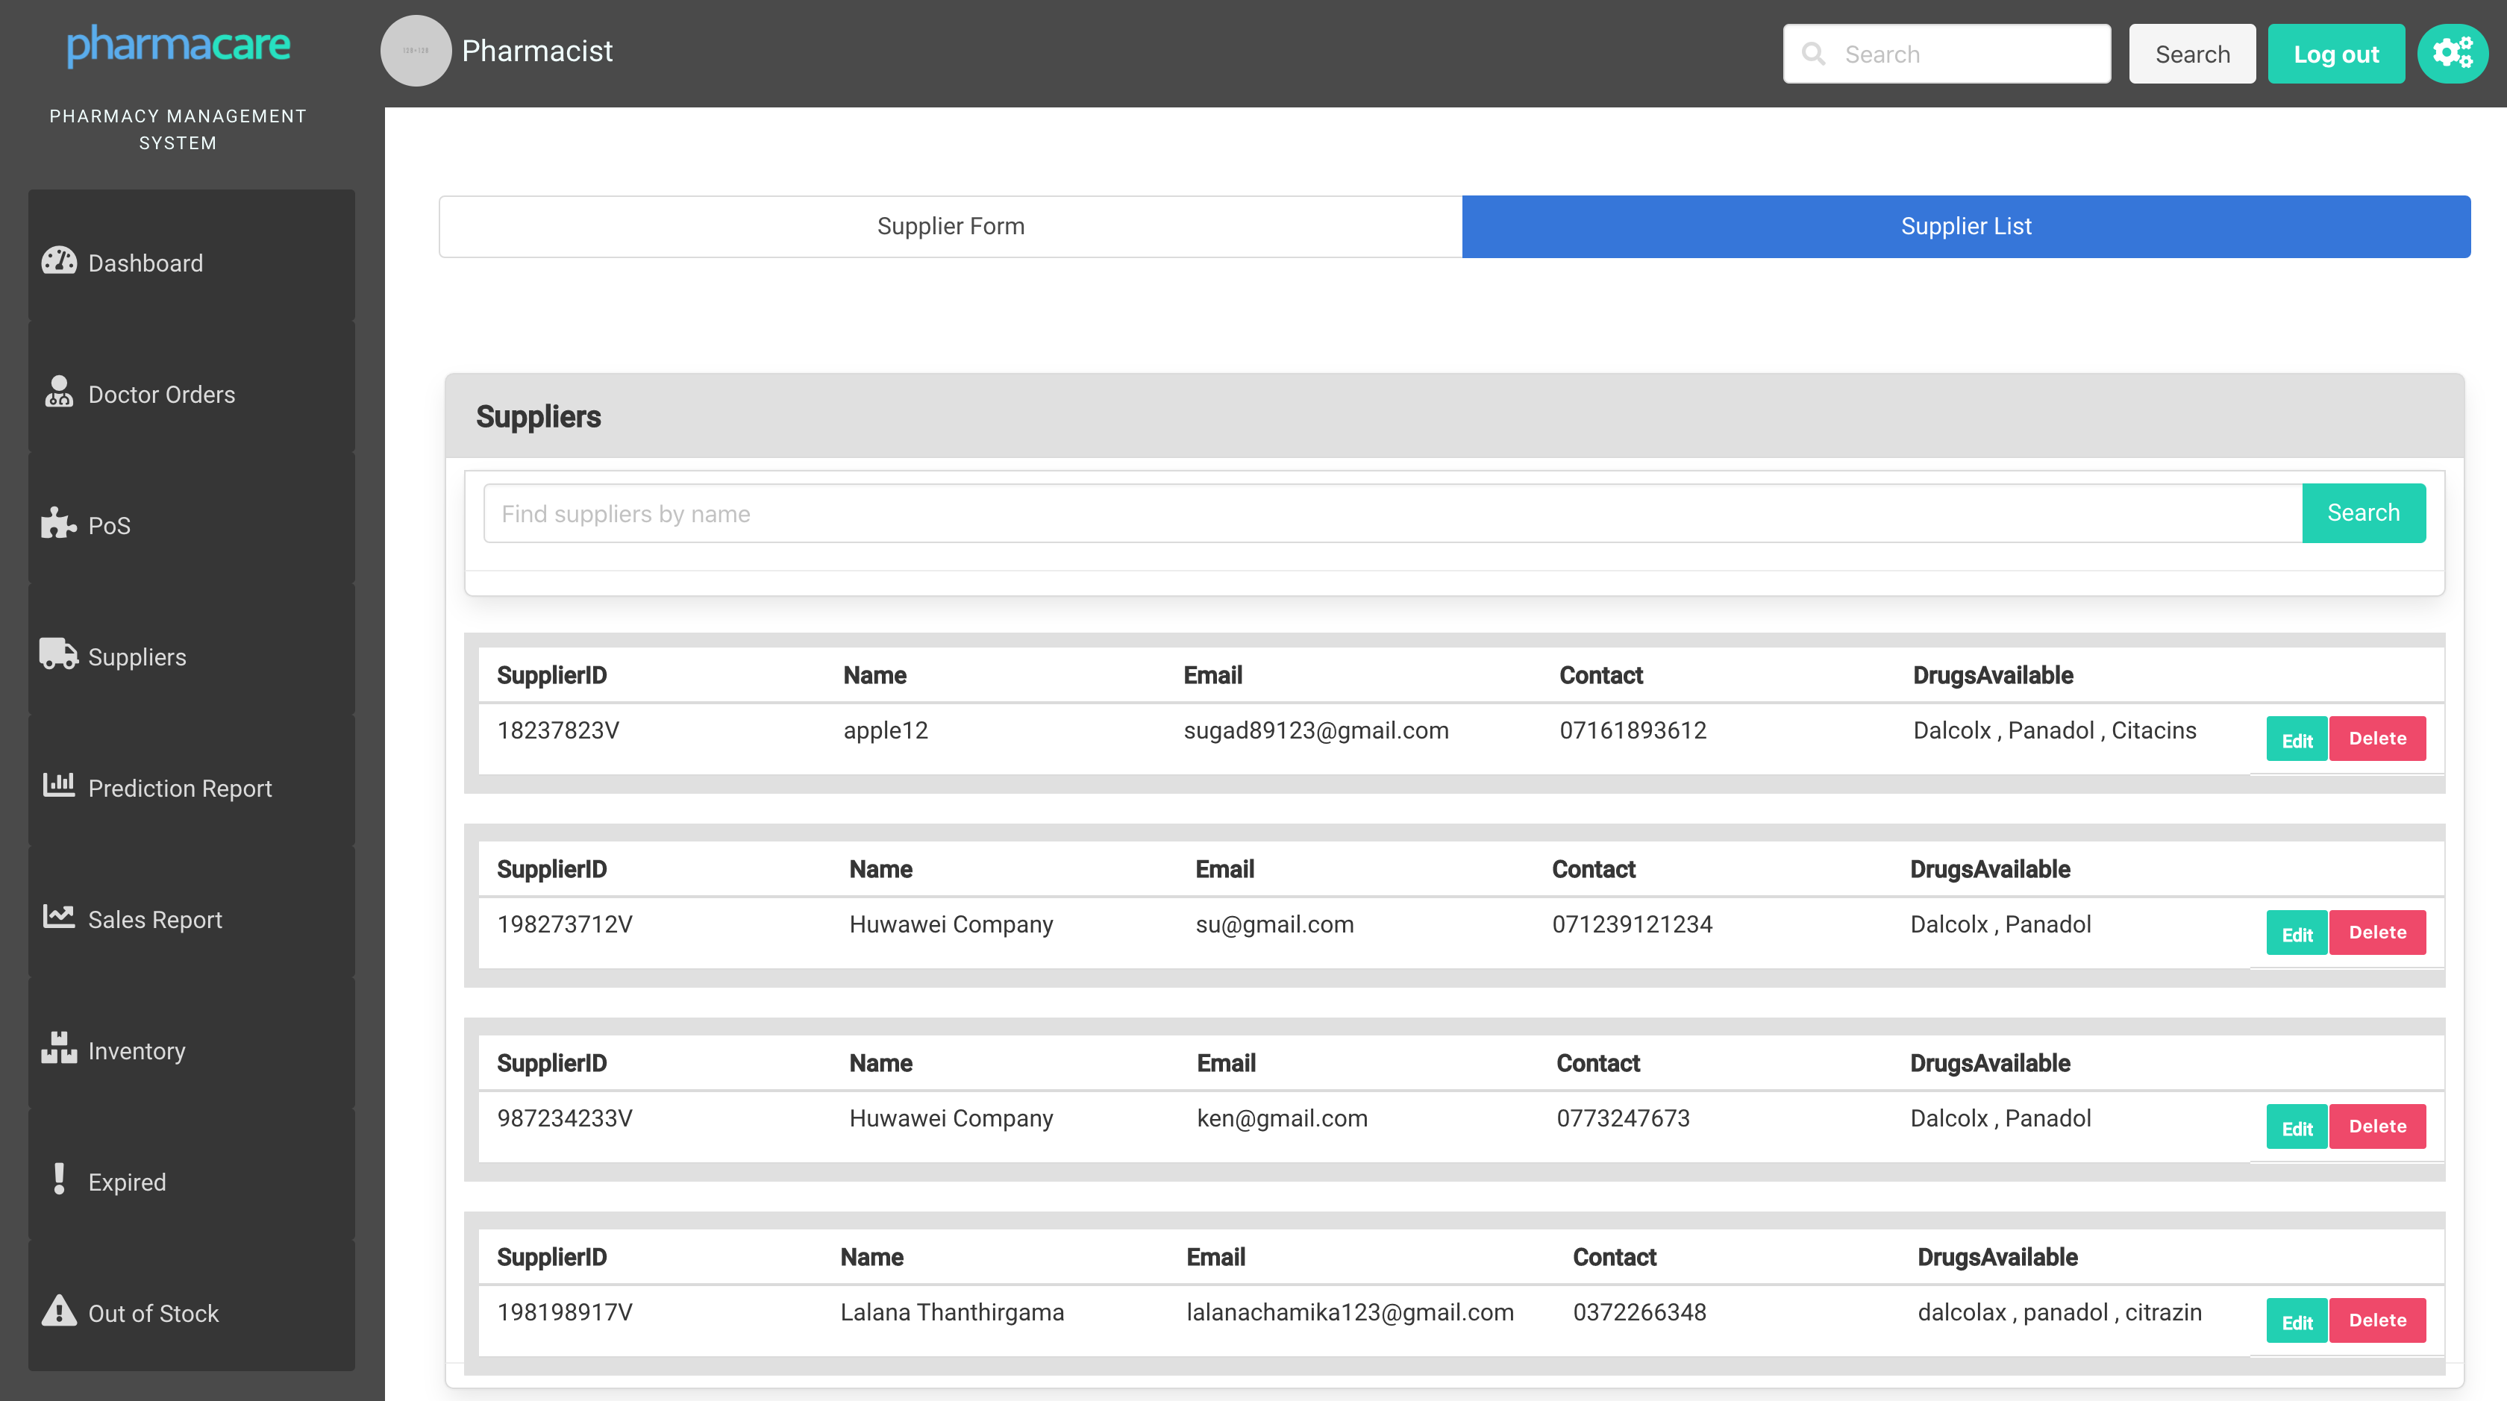
Task: Focus the Find suppliers by name field
Action: click(1392, 514)
